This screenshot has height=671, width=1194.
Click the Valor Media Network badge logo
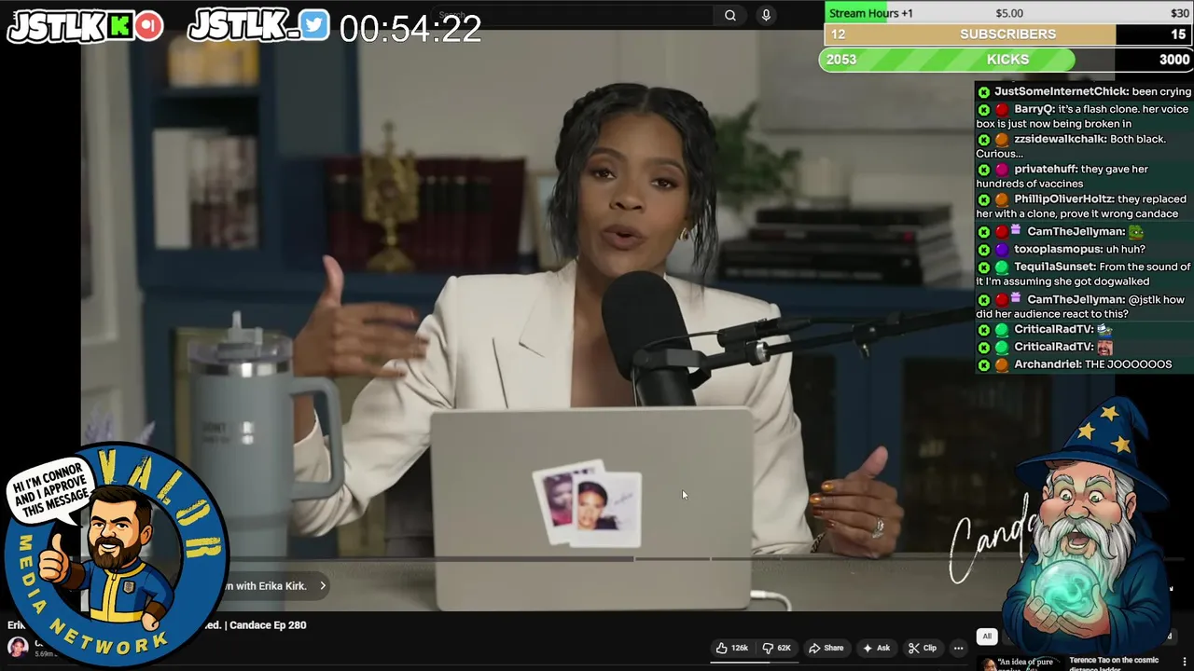pyautogui.click(x=117, y=555)
